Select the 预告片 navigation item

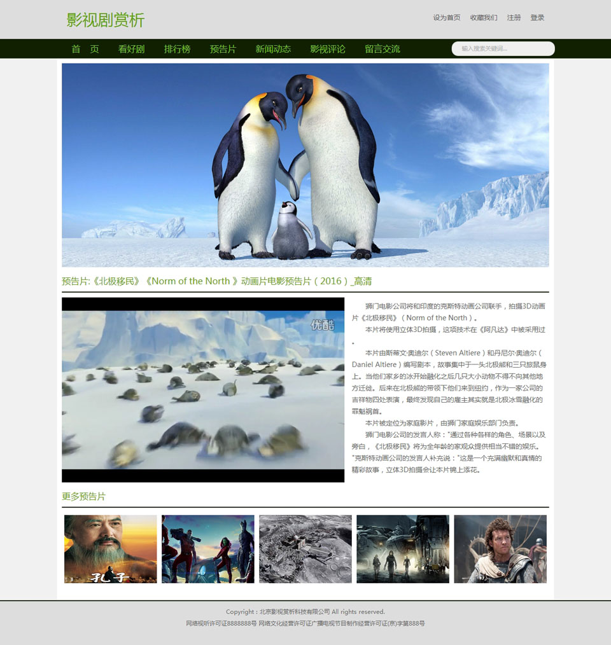pos(223,49)
